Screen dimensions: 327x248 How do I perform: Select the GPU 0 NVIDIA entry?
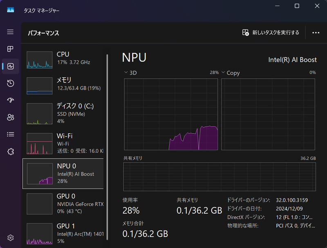[65, 204]
